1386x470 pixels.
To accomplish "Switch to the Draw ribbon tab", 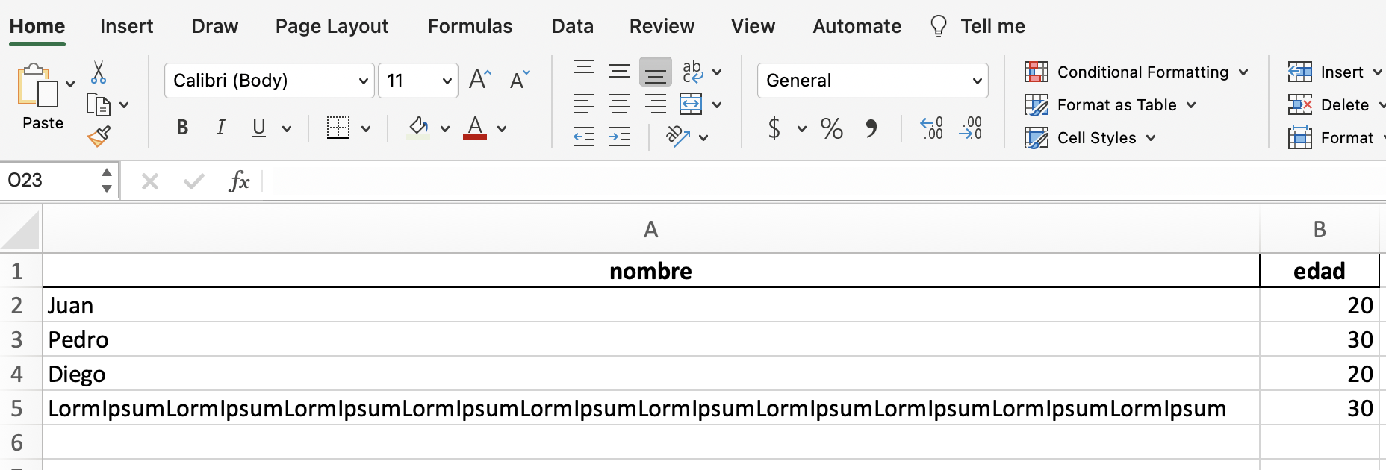I will [215, 26].
